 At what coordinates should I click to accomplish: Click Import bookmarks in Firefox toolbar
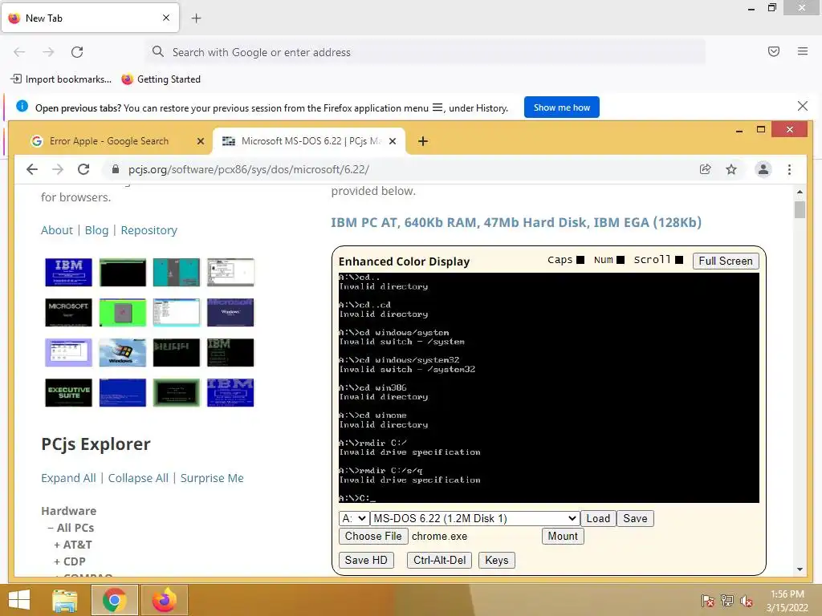tap(61, 79)
